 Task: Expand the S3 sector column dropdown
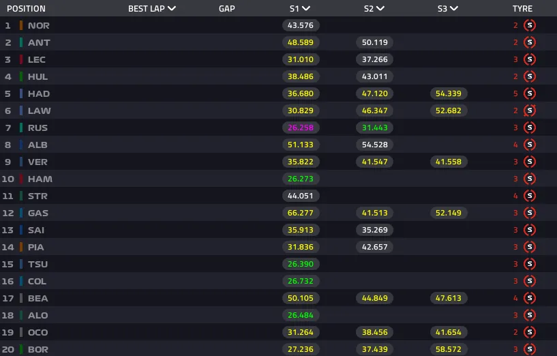coord(454,9)
